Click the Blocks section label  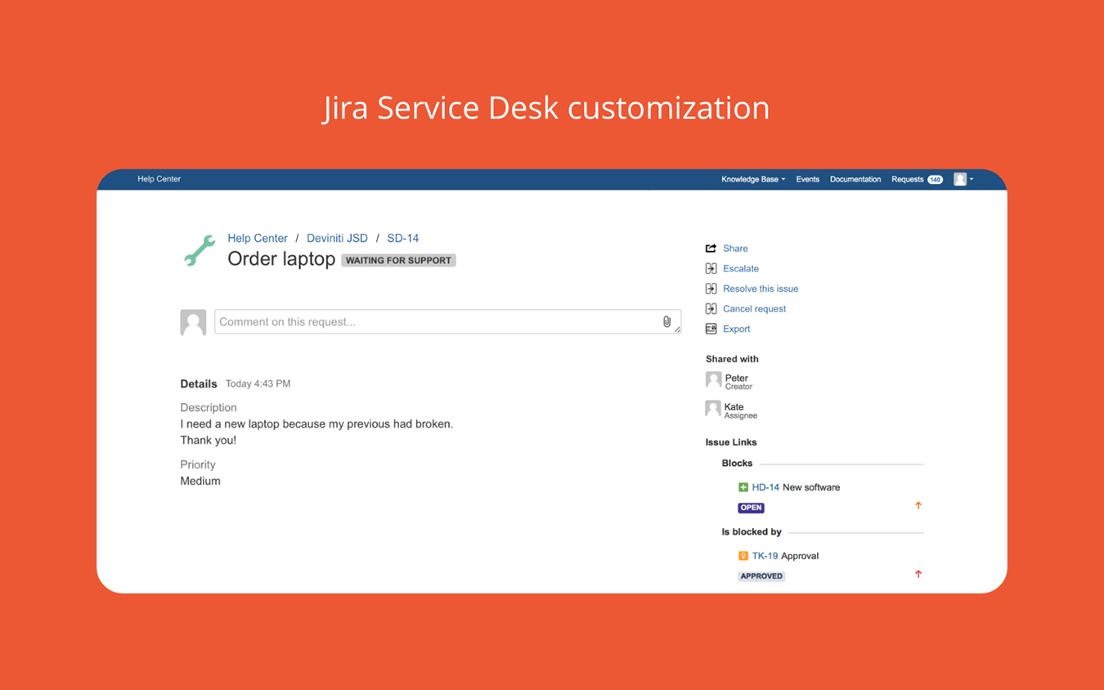click(737, 463)
